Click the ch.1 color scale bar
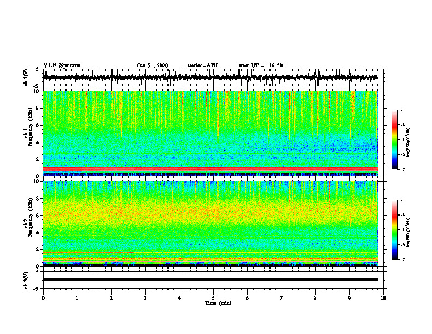432x334 pixels. pyautogui.click(x=395, y=140)
